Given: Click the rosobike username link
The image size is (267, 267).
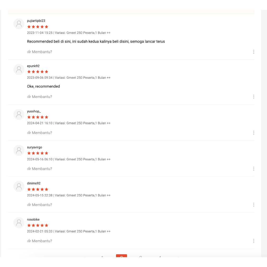Looking at the screenshot, I should pyautogui.click(x=33, y=220).
